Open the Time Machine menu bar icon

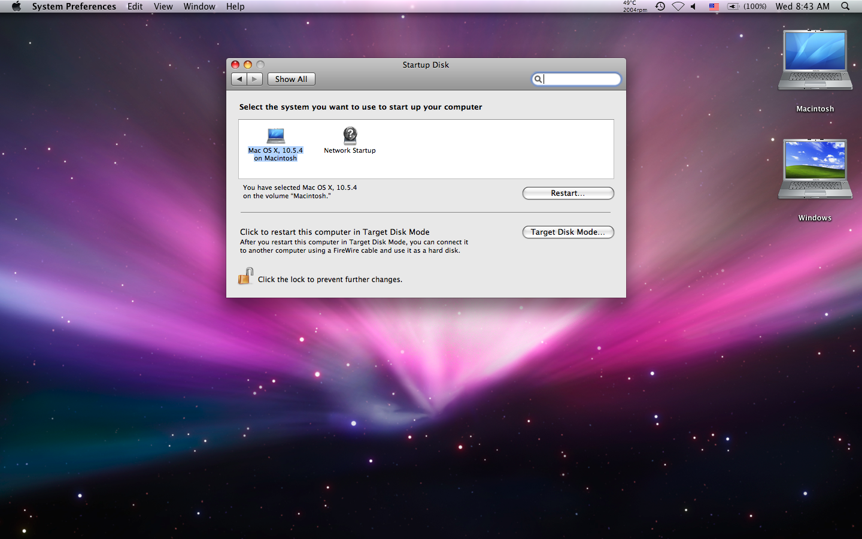(660, 7)
